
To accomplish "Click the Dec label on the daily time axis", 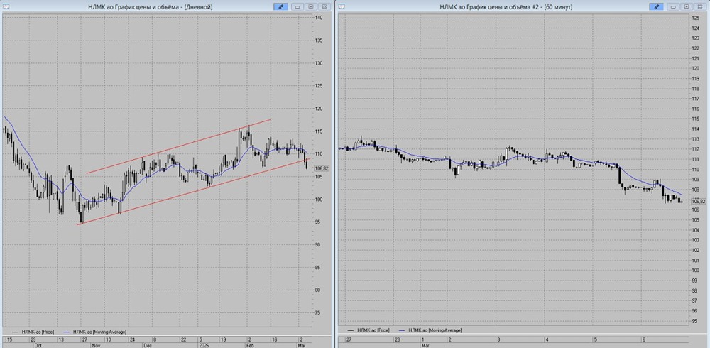I will coord(147,345).
